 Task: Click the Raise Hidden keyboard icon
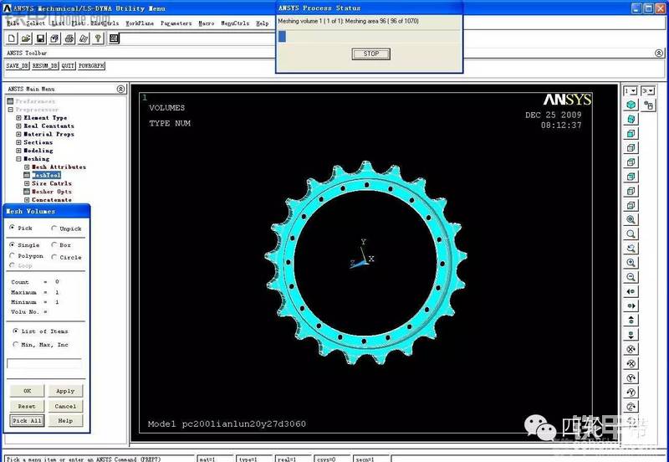114,38
